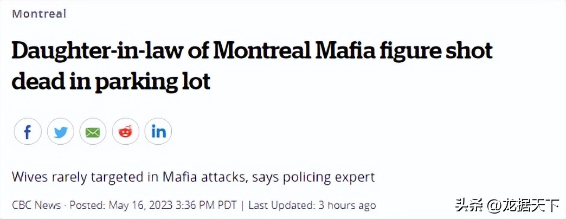Click the May 16, 2023 date
The height and width of the screenshot is (219, 566).
[x=140, y=205]
